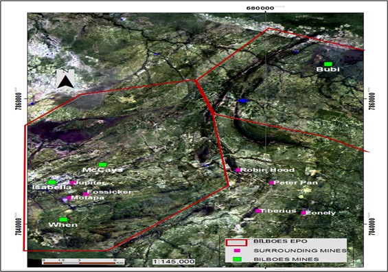Click the 'Tiberius' label
This screenshot has width=388, height=272.
(x=278, y=211)
